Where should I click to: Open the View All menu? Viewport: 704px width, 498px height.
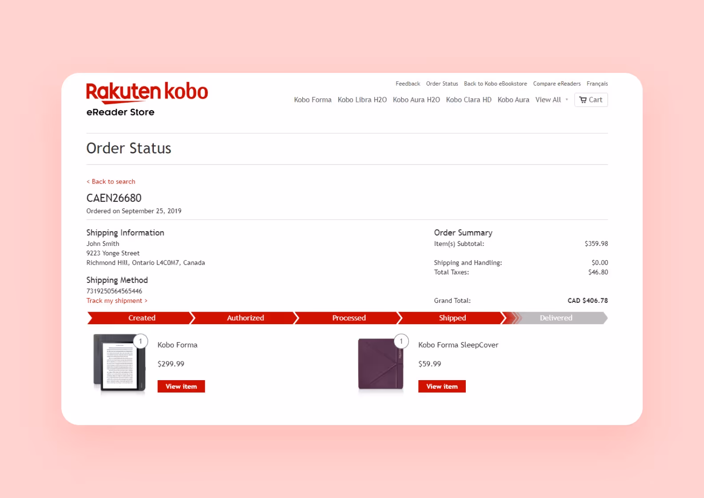pos(548,100)
